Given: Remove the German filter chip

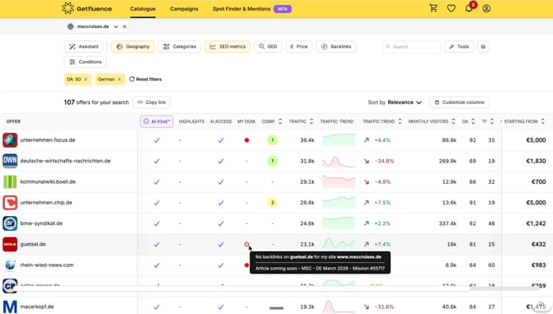Looking at the screenshot, I should click(x=119, y=79).
